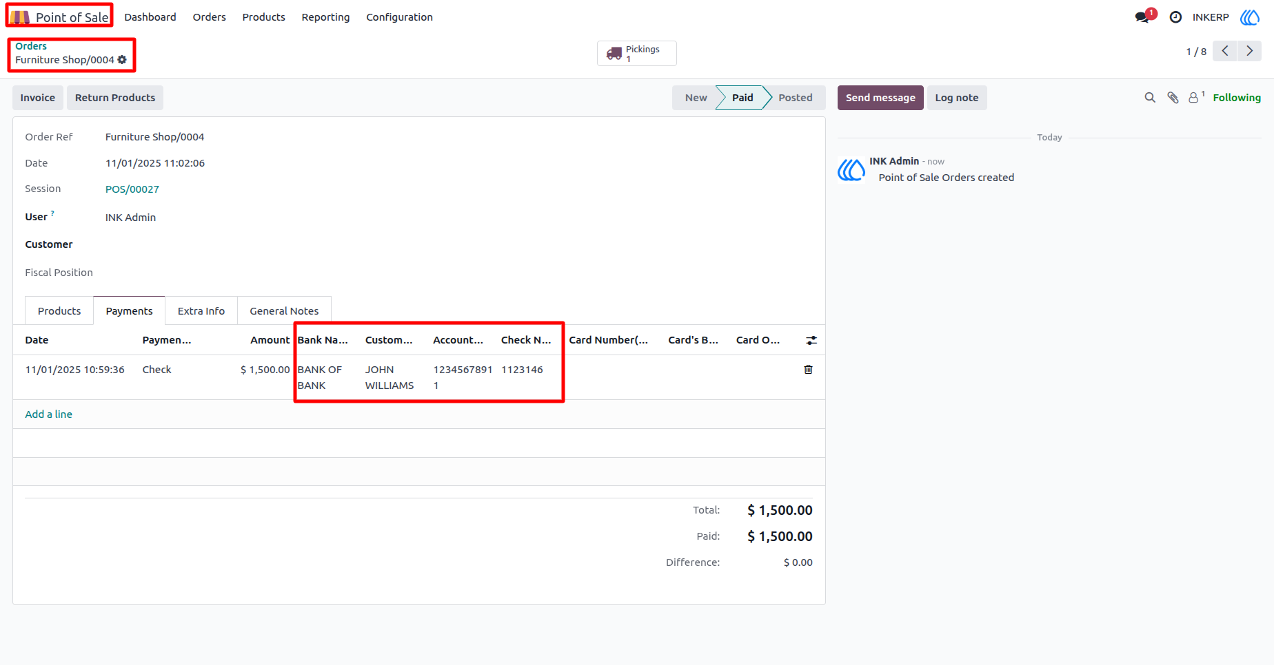Open optional columns adjust icon
Viewport: 1274px width, 665px height.
(x=811, y=340)
